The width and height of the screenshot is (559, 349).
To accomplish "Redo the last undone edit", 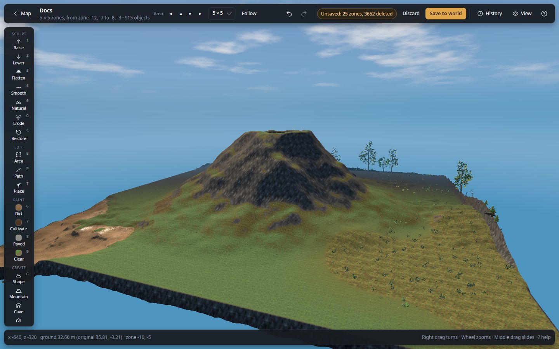I will pyautogui.click(x=304, y=14).
